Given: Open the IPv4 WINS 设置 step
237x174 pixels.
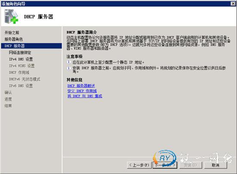Looking at the screenshot, I should (x=22, y=66).
